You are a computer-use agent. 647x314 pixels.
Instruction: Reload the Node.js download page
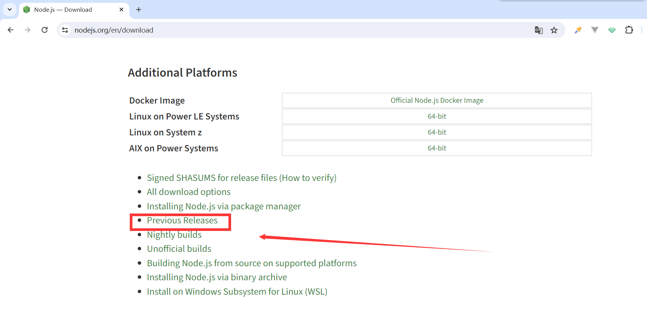pos(44,30)
